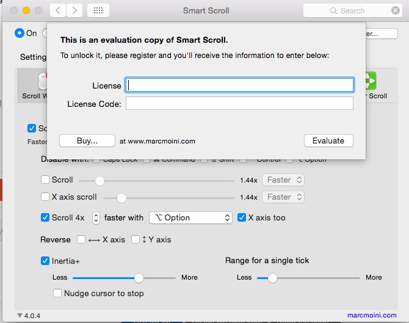This screenshot has width=409, height=323.
Task: Click the Scroll 4x stepper control
Action: [96, 217]
